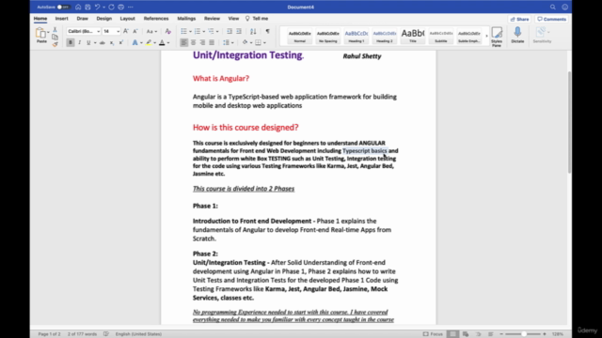
Task: Toggle Subscript formatting
Action: coord(112,42)
